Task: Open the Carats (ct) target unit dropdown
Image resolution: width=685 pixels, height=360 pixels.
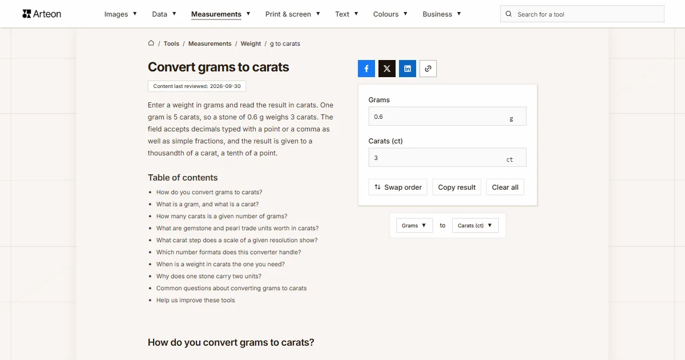Action: click(x=475, y=226)
